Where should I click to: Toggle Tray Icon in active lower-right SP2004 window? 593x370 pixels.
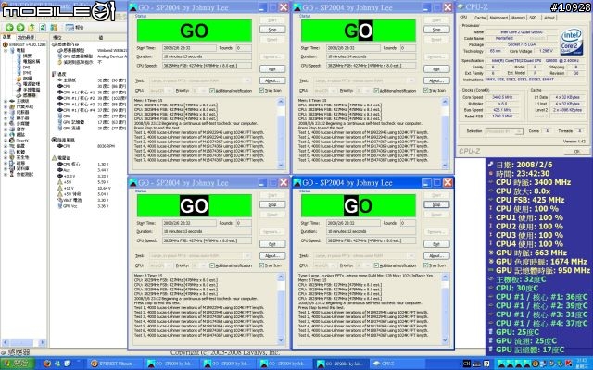pos(426,265)
